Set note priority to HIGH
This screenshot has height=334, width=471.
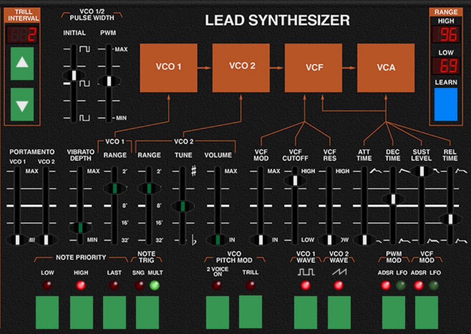(81, 312)
